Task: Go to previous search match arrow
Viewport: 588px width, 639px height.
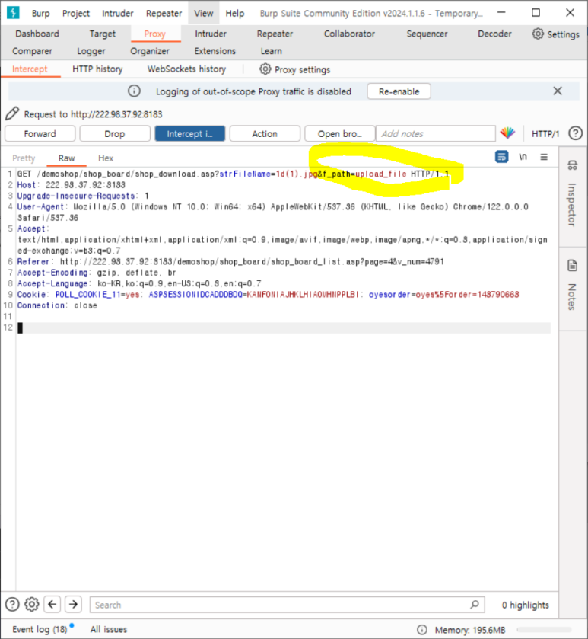Action: click(x=52, y=605)
